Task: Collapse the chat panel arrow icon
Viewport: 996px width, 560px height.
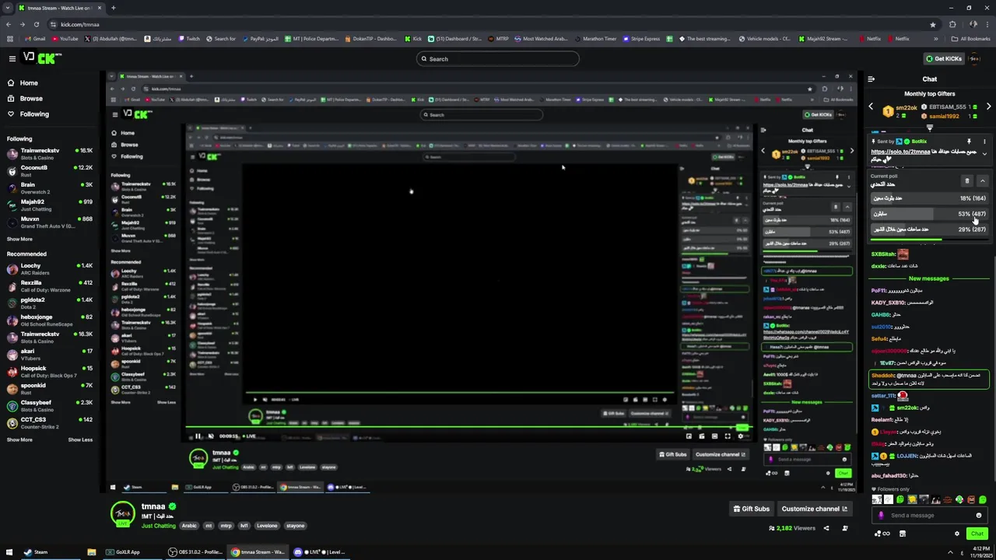Action: point(871,79)
